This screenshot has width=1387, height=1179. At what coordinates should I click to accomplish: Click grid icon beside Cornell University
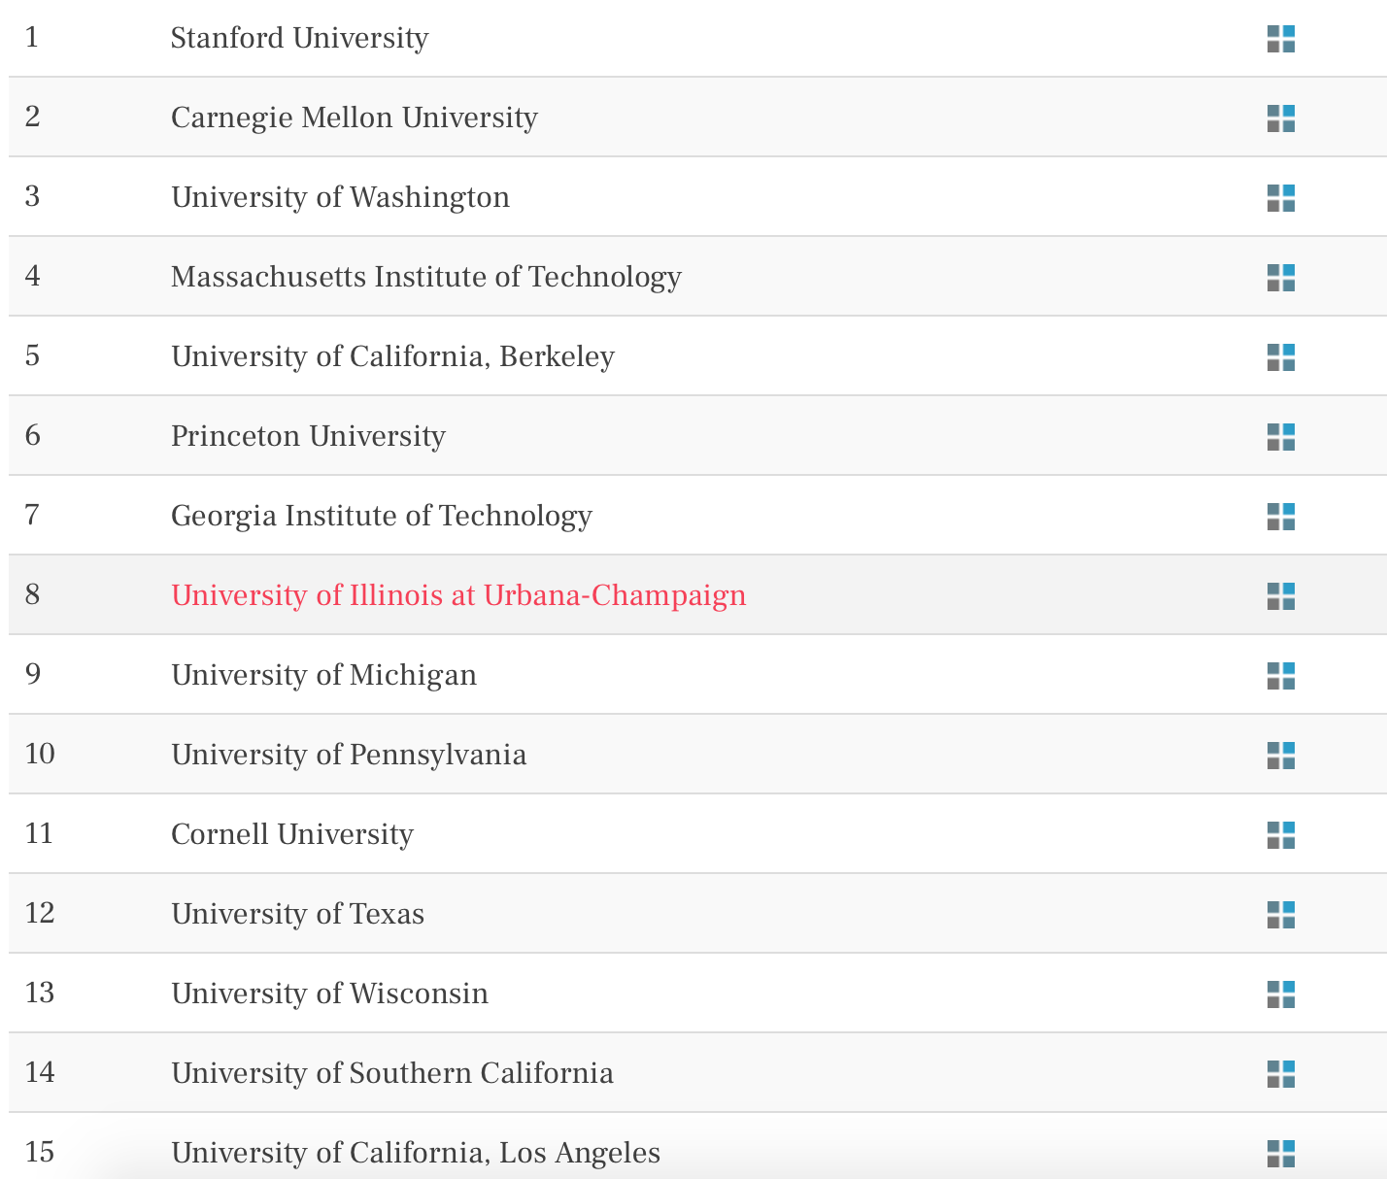[1281, 835]
